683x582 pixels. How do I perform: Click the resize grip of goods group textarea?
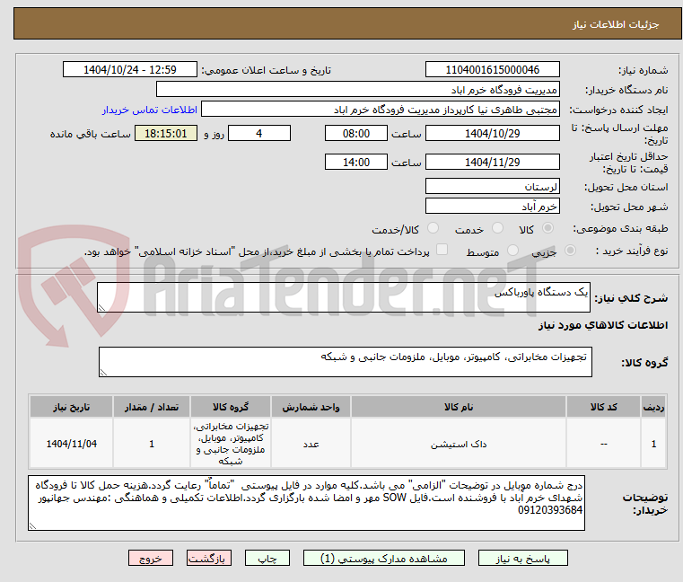coord(103,373)
